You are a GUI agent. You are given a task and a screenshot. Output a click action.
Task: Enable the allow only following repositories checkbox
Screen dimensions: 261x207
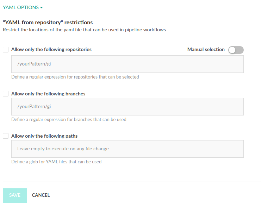pyautogui.click(x=6, y=50)
